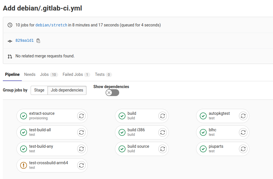Retry the extract-source job
This screenshot has width=273, height=179.
[81, 116]
